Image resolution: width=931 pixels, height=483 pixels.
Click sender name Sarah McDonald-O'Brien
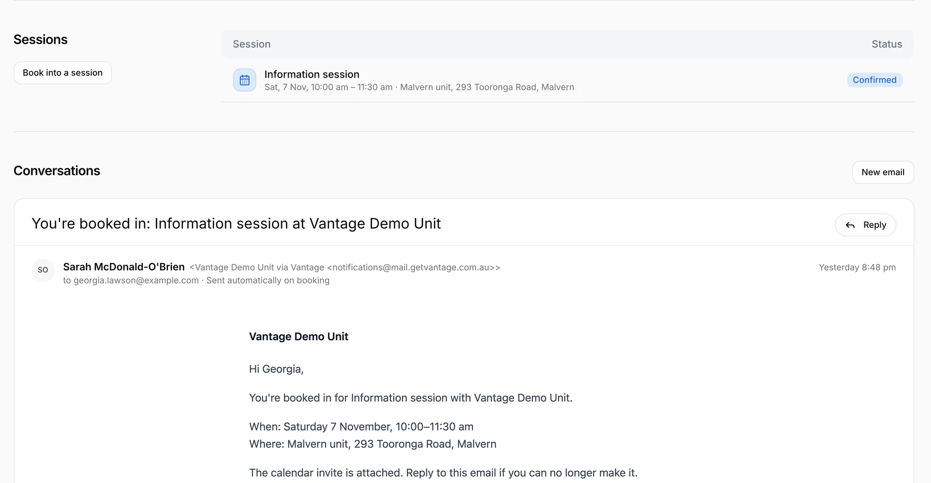124,267
